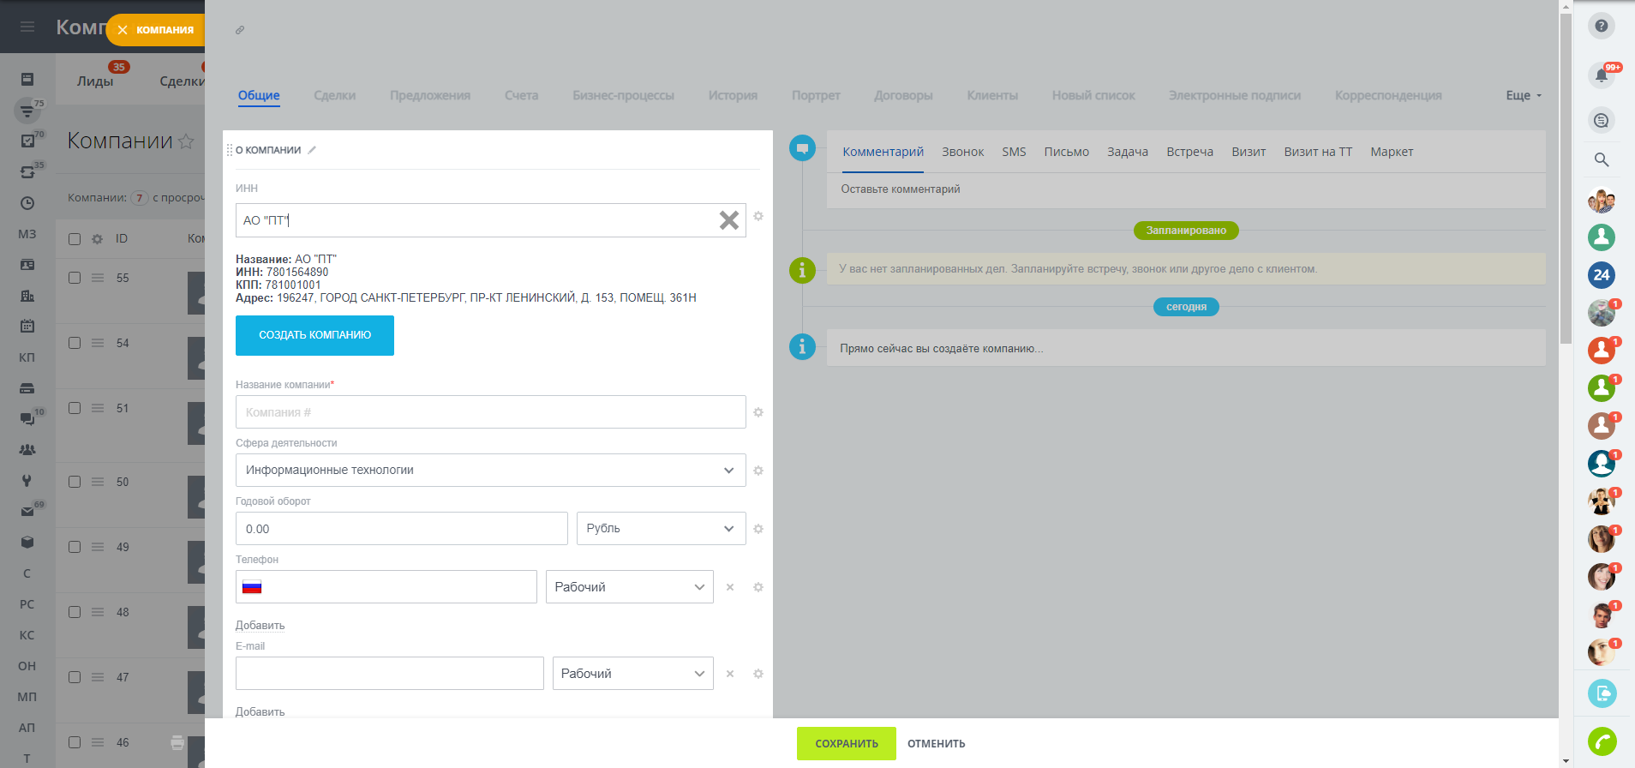Open the Сфера деятельности dropdown
The width and height of the screenshot is (1635, 768).
490,471
